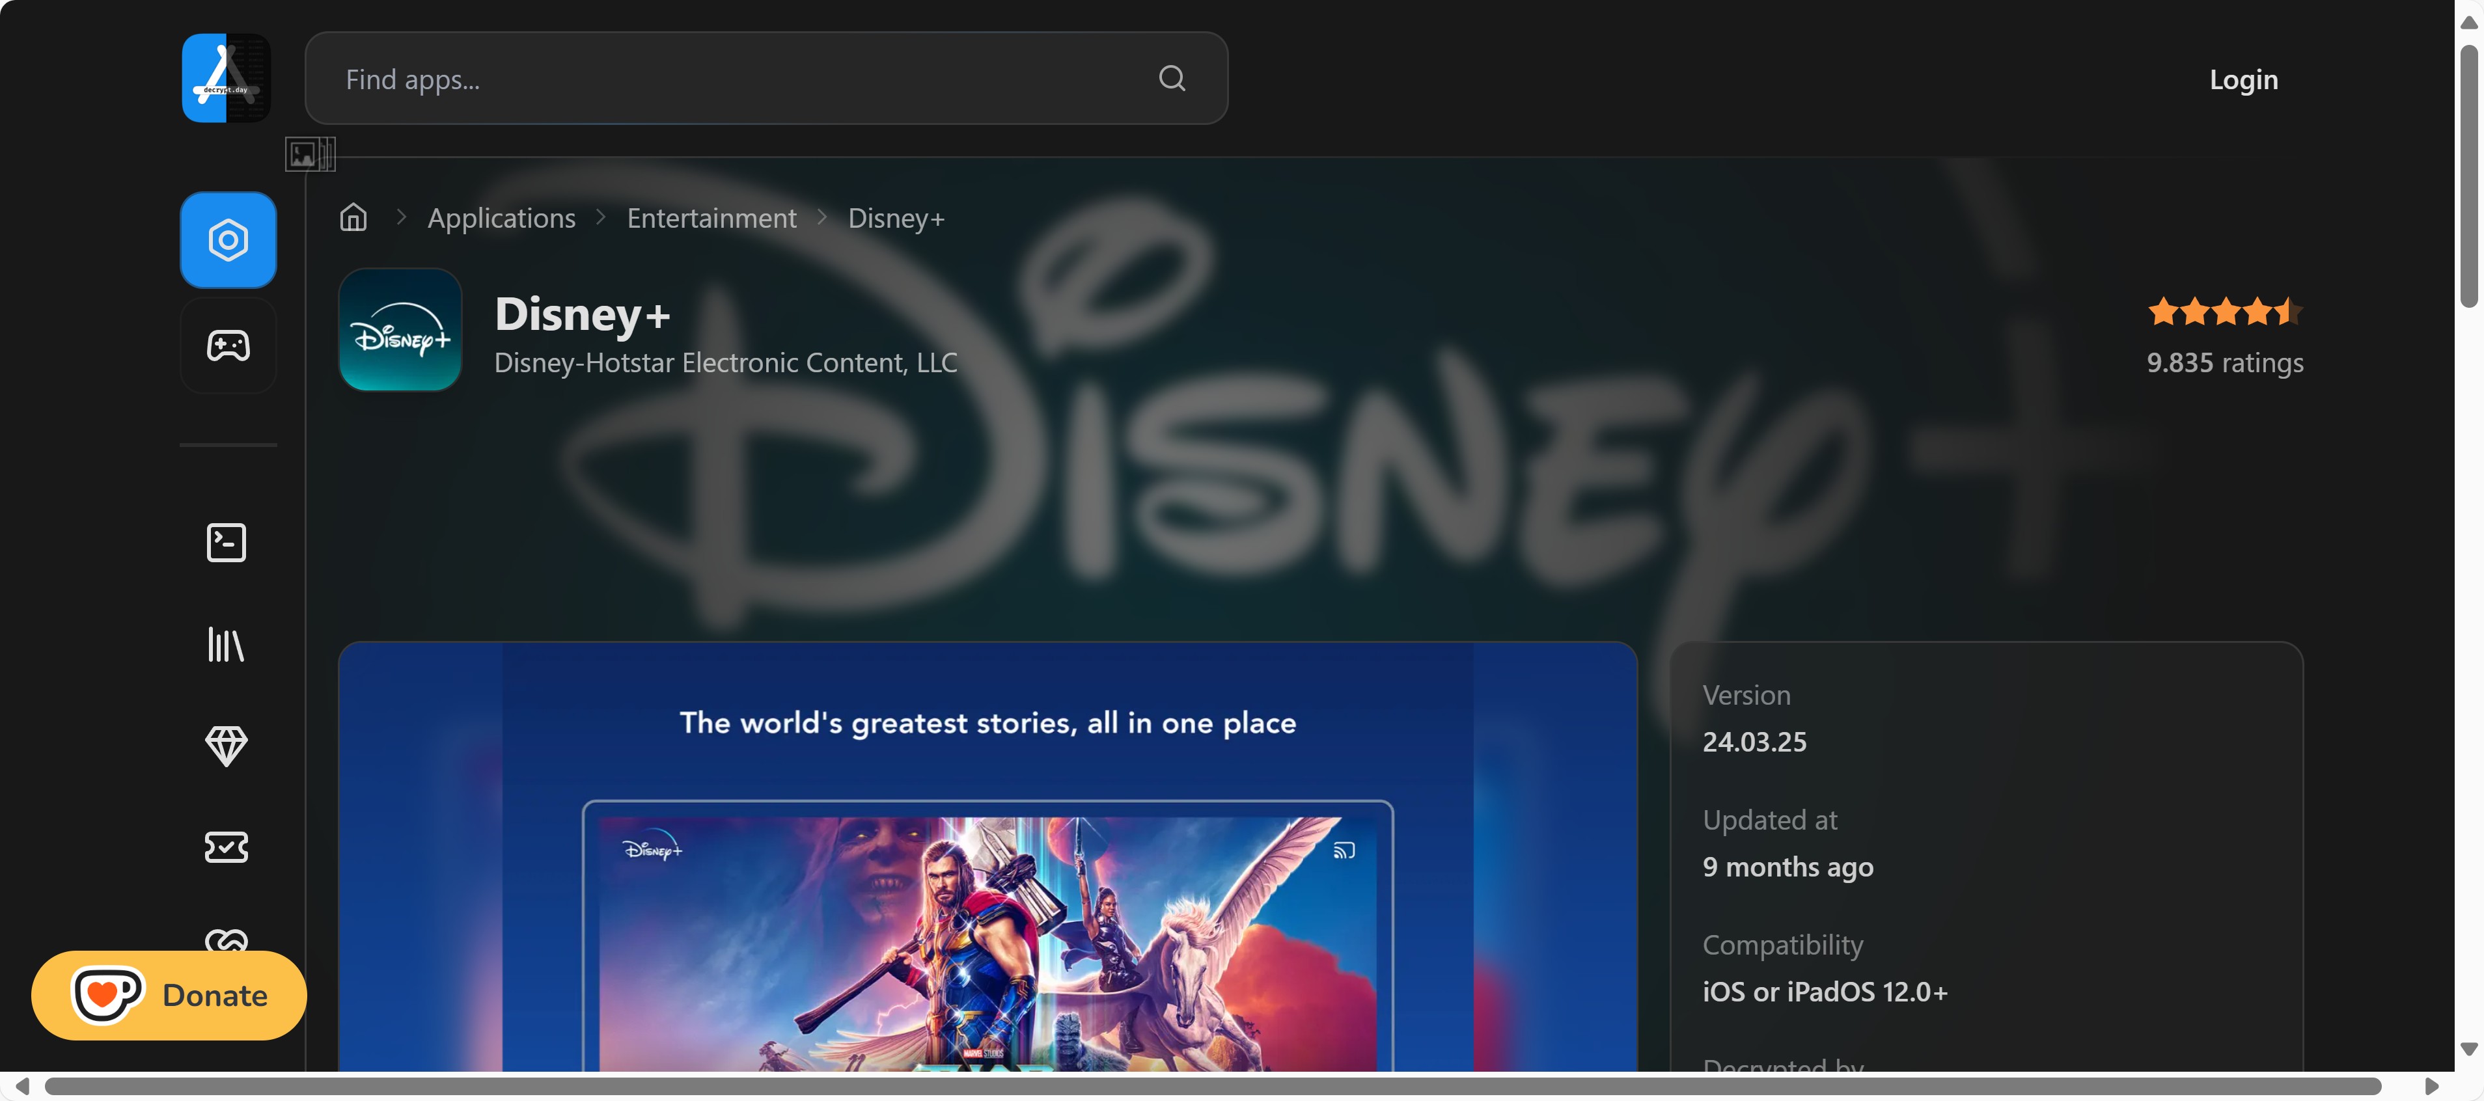Click the magnifier search icon
Viewport: 2484px width, 1101px height.
tap(1172, 78)
